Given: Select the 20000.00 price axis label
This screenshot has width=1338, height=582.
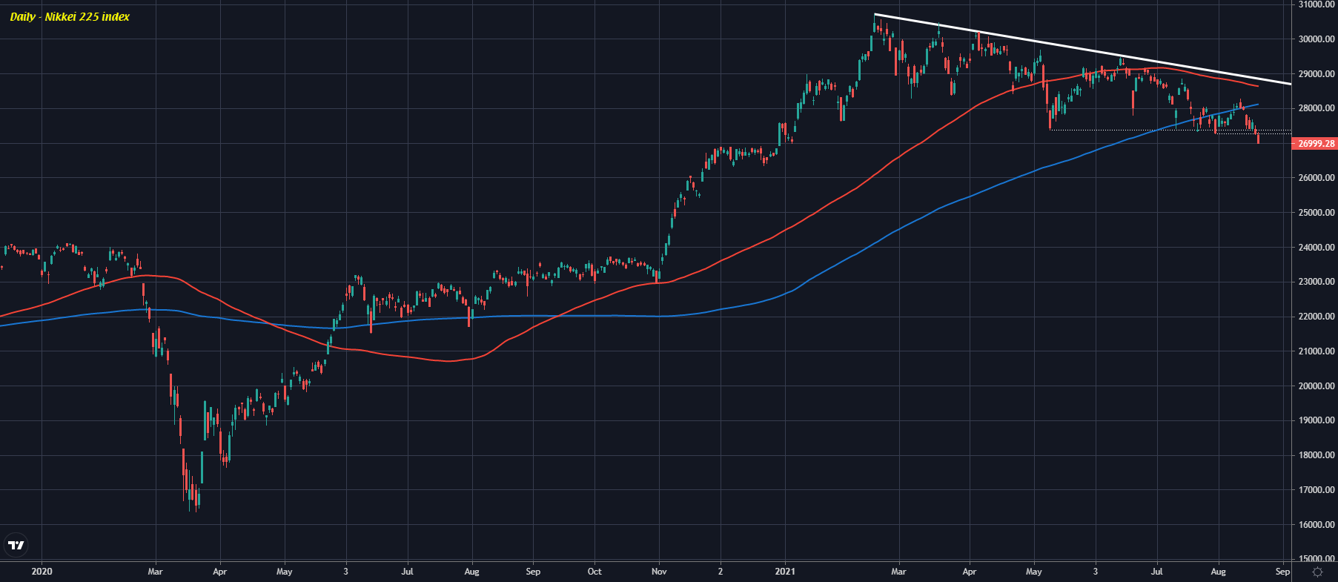Looking at the screenshot, I should tap(1317, 386).
